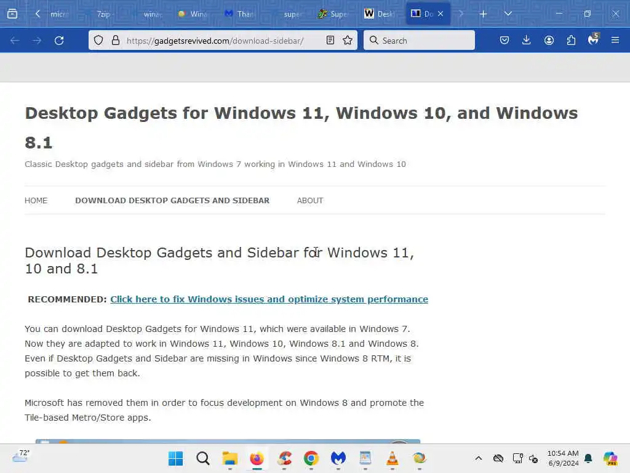Image resolution: width=630 pixels, height=473 pixels.
Task: Open the Firefox application hamburger menu
Action: pos(615,40)
